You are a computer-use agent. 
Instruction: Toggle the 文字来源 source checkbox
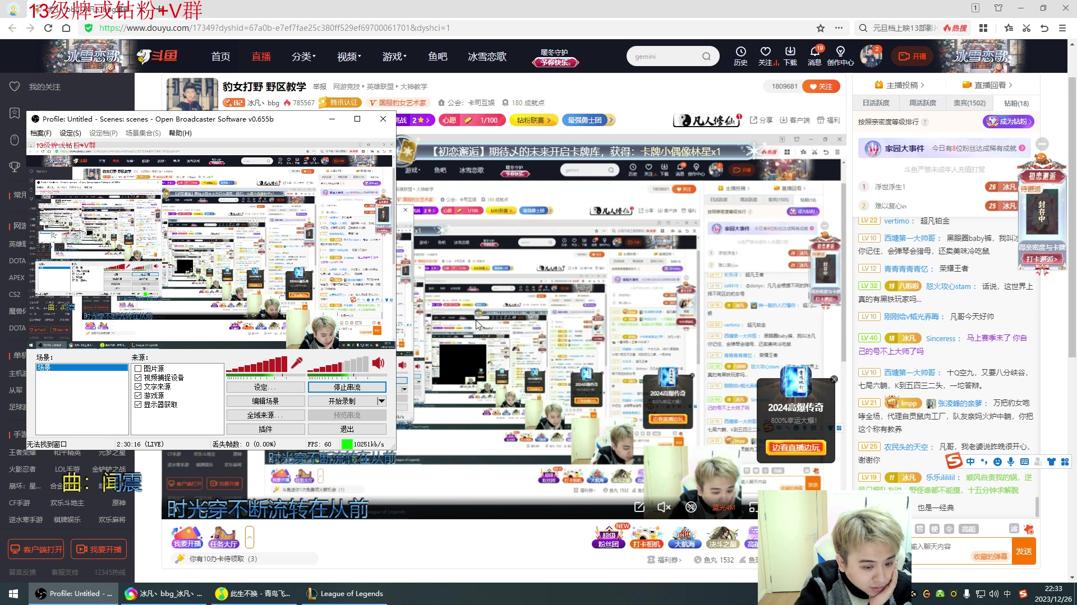coord(138,387)
